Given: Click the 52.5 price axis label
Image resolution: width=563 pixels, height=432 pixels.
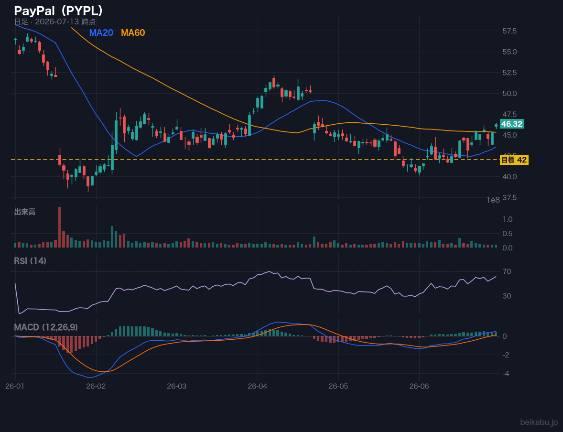Looking at the screenshot, I should point(509,73).
